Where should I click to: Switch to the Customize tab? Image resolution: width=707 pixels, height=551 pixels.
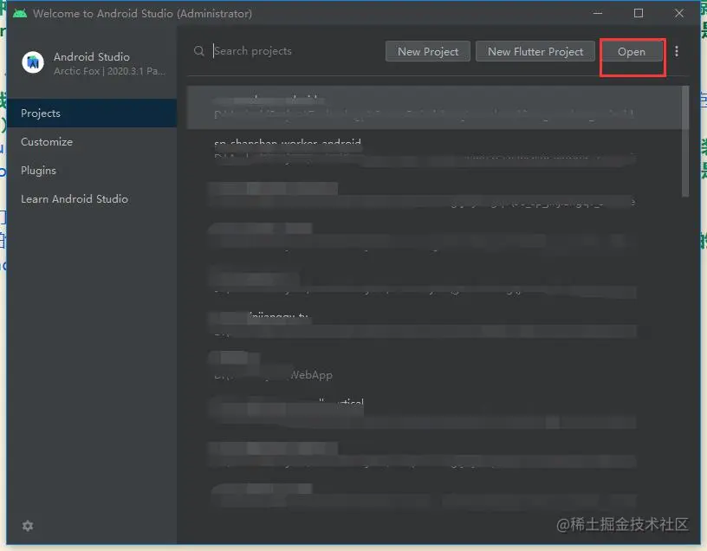tap(92, 141)
